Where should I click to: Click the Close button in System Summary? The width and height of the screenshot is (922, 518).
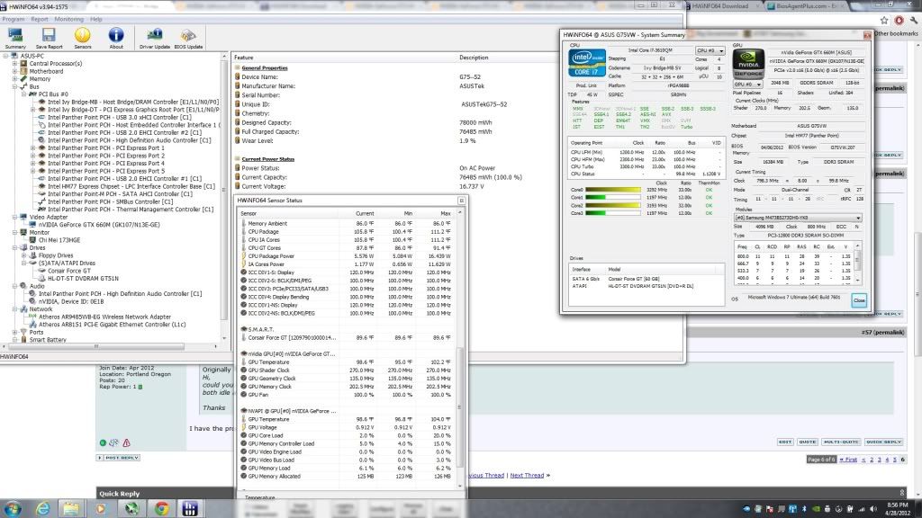point(858,300)
